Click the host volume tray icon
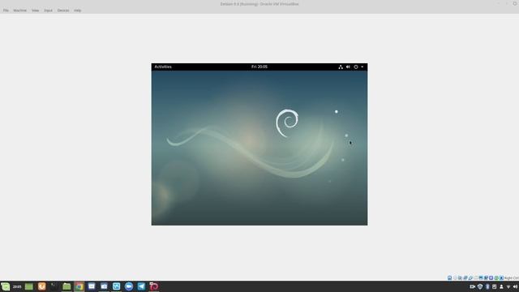The width and height of the screenshot is (519, 292). pyautogui.click(x=515, y=286)
